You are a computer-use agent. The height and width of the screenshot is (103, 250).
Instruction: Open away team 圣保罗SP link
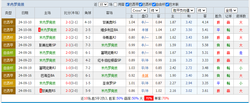point(109,83)
